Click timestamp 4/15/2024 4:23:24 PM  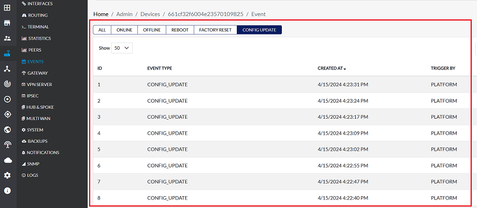[343, 101]
